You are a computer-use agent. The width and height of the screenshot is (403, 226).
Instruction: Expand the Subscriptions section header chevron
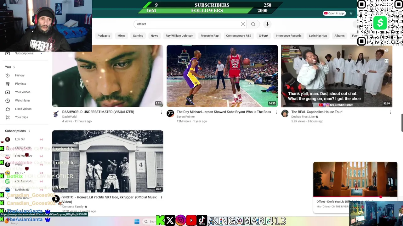pos(29,131)
